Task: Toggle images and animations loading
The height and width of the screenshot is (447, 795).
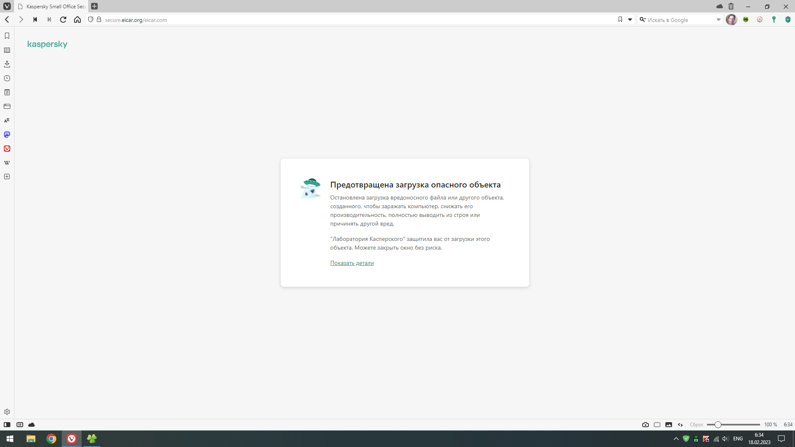Action: [x=669, y=425]
